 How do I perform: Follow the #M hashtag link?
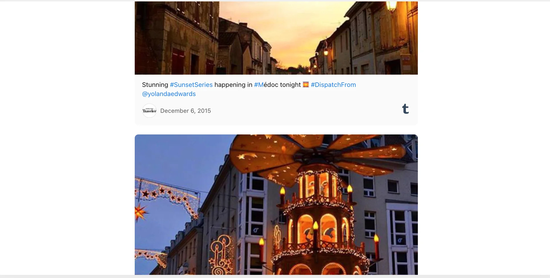[259, 85]
